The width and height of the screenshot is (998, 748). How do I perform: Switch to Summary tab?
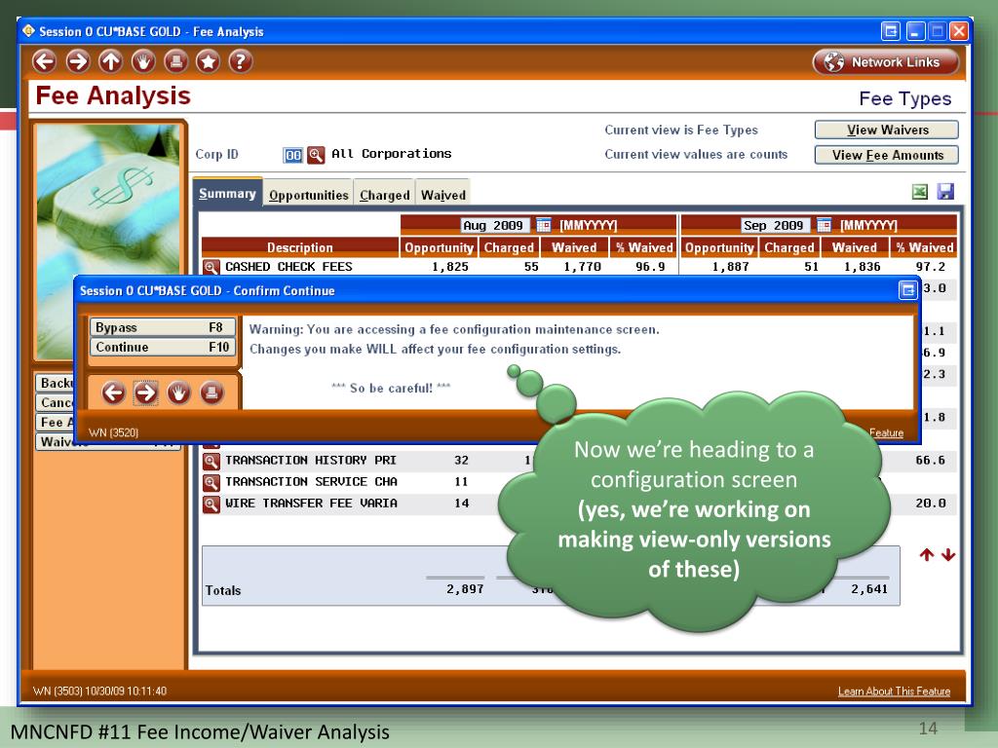(x=227, y=194)
